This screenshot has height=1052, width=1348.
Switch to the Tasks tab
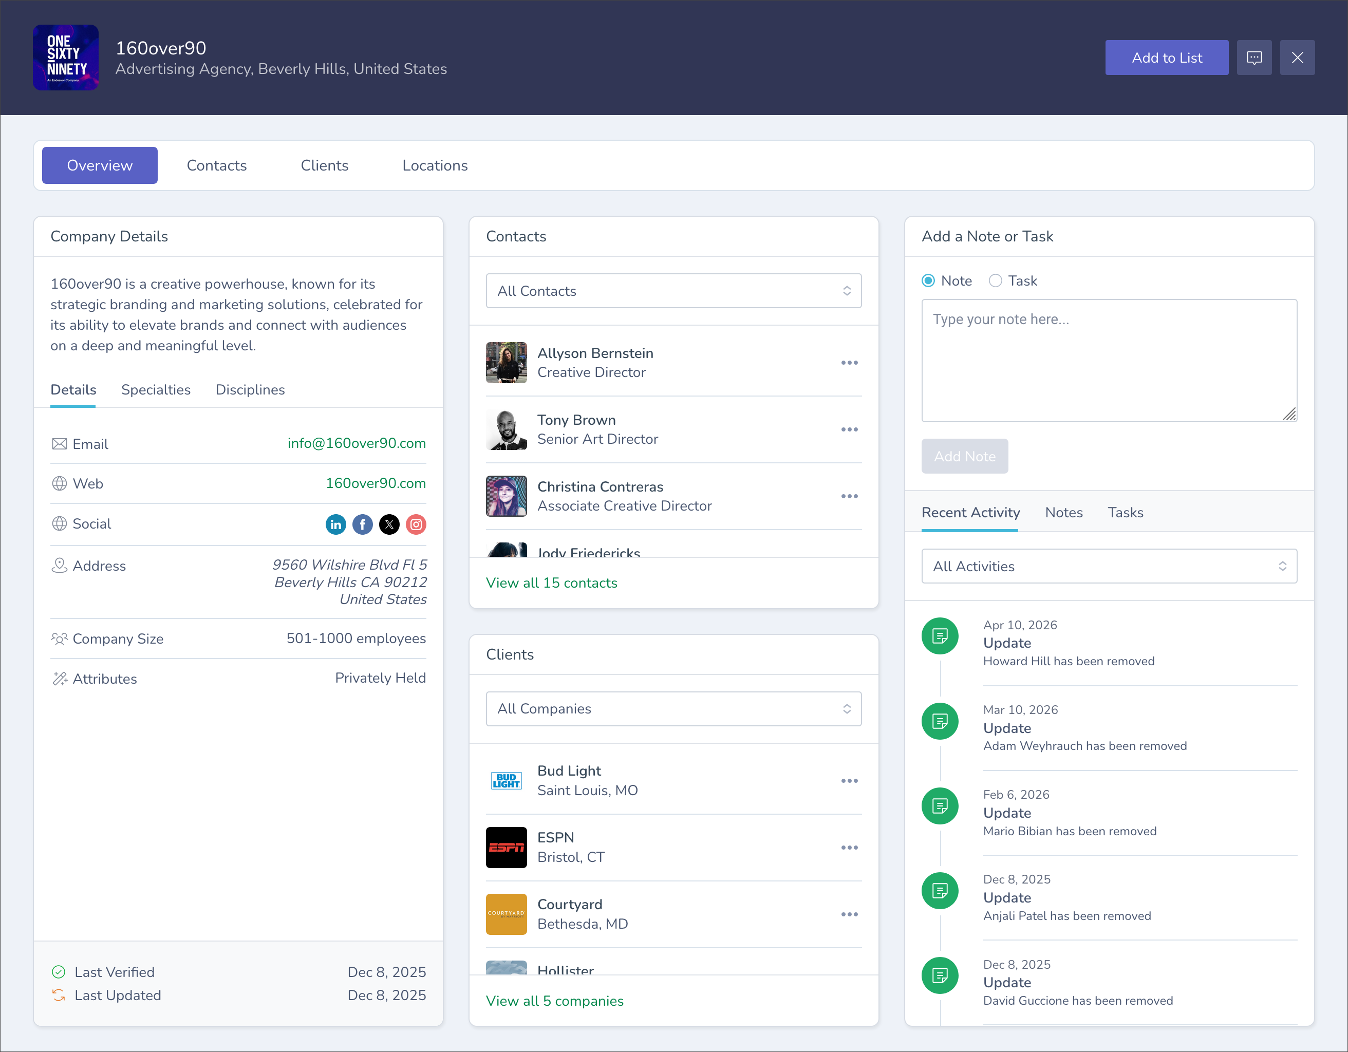(1126, 513)
